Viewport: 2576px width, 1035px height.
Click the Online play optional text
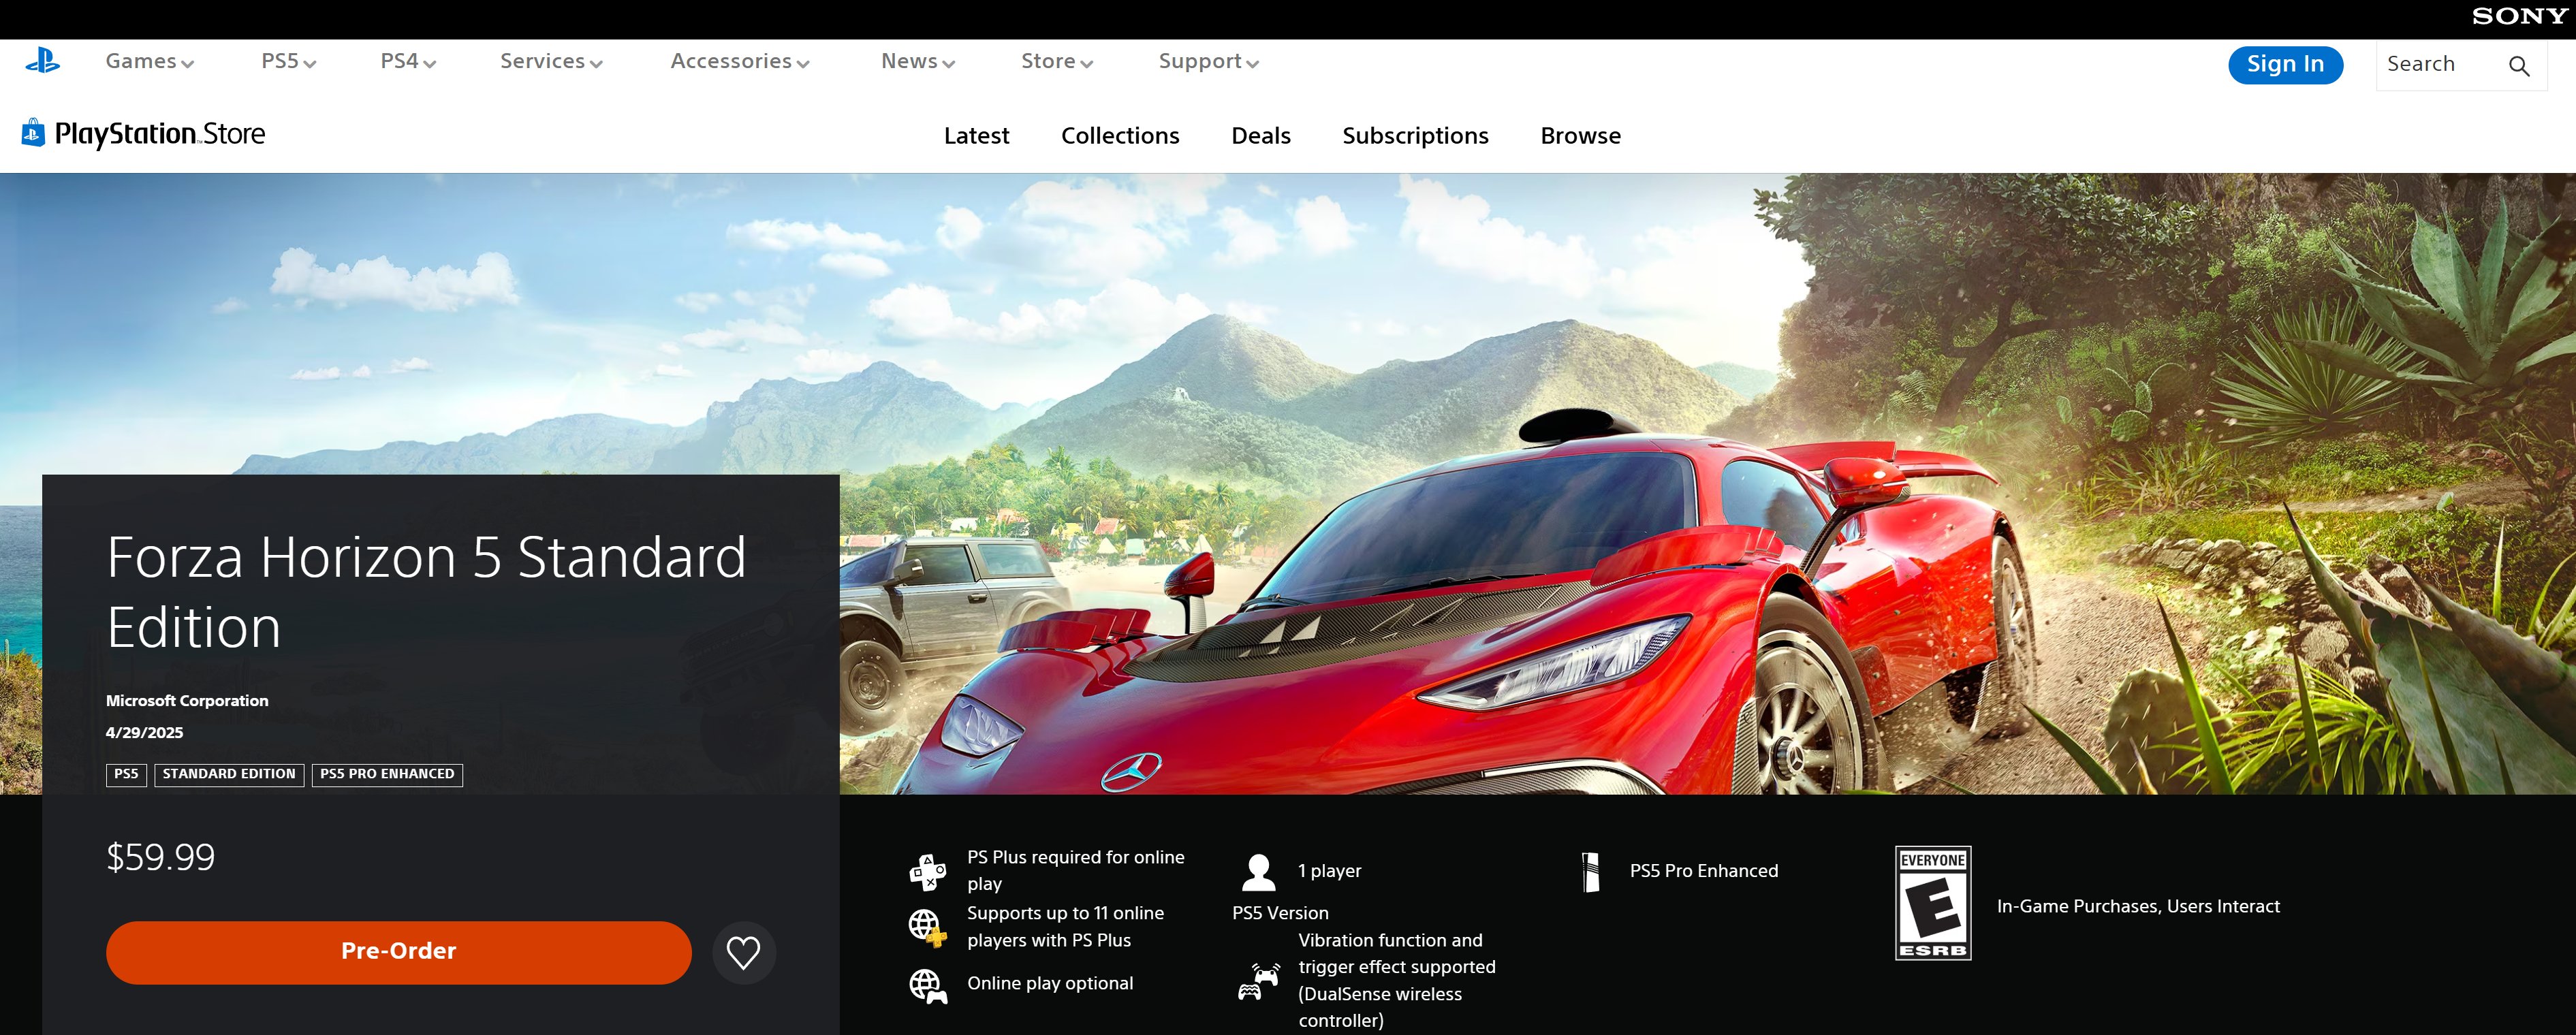pos(1050,984)
